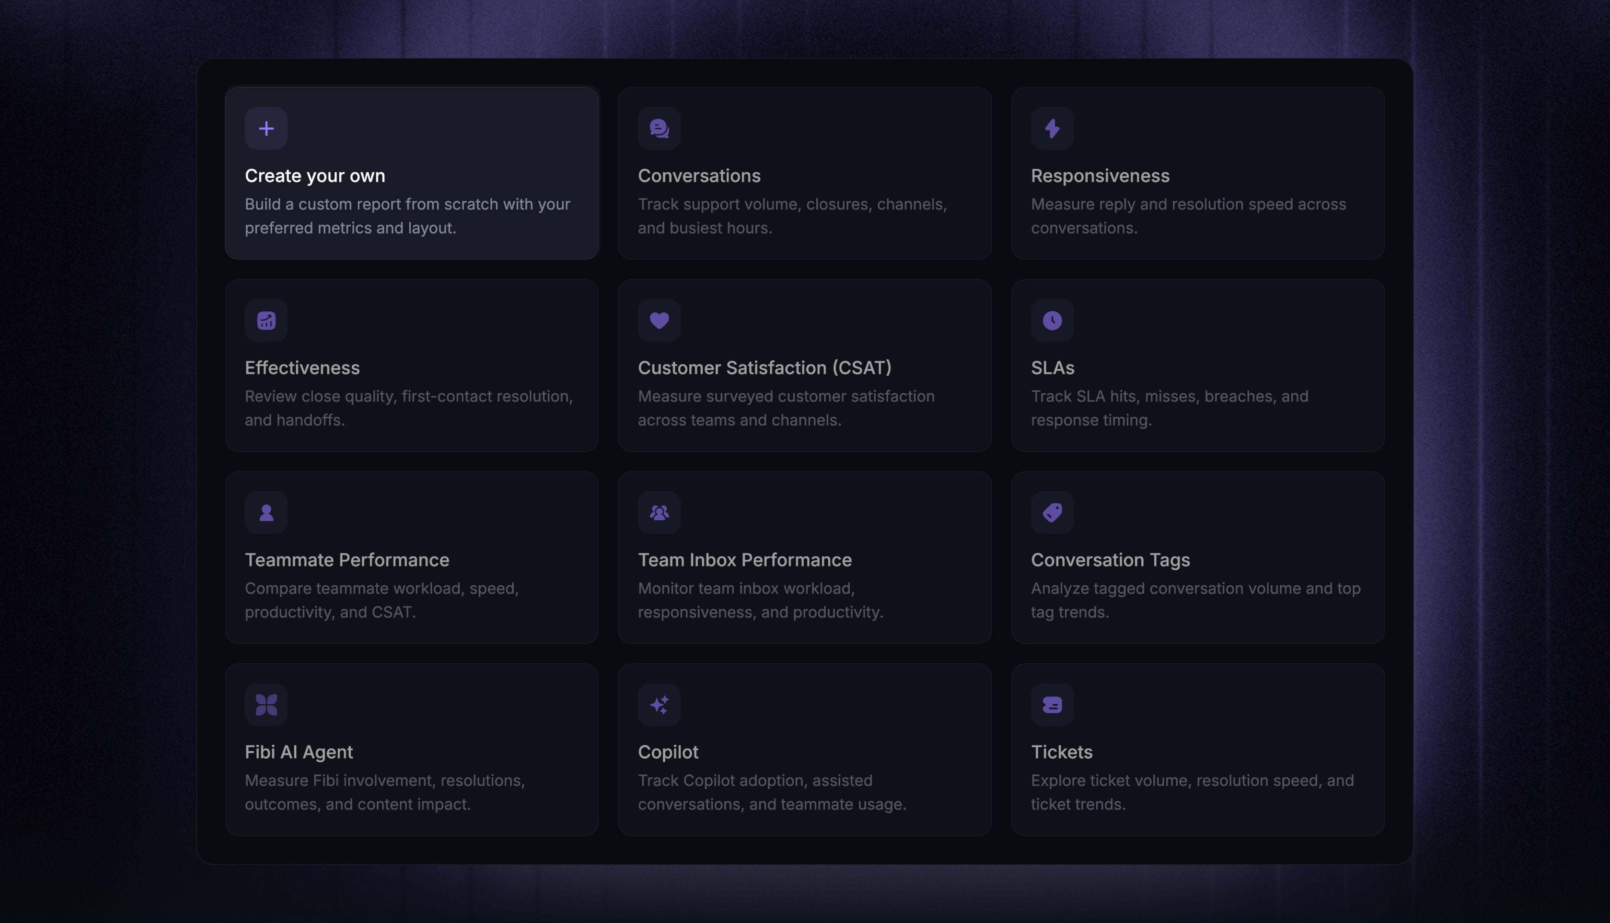Select the Tickets ticket icon

(1052, 705)
